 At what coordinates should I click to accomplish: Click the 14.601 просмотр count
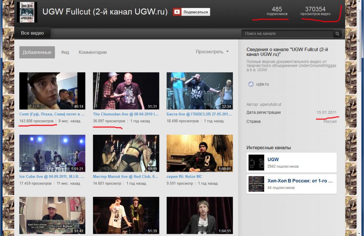[x=107, y=183]
